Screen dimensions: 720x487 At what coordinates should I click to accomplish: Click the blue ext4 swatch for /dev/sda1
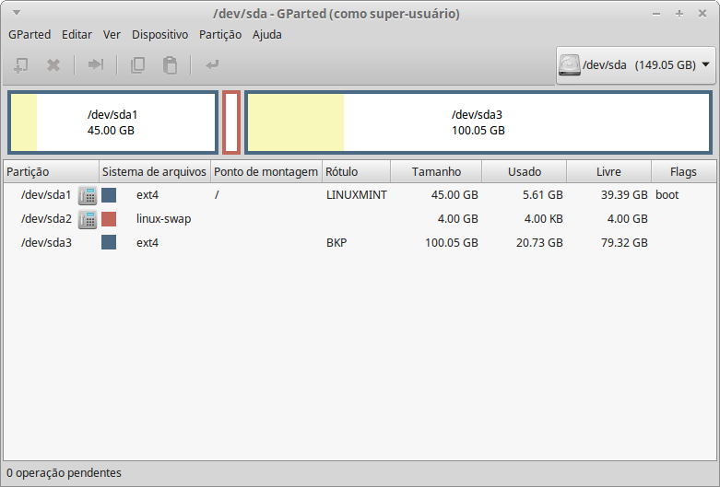[x=109, y=195]
